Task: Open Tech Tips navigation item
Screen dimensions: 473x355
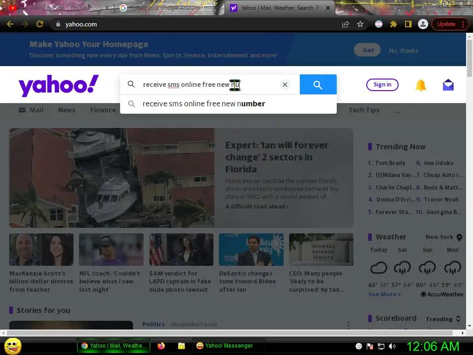Action: (x=364, y=110)
